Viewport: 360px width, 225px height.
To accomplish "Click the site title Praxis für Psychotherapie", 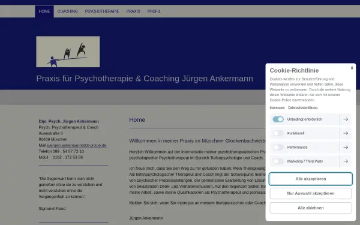I will pyautogui.click(x=145, y=79).
